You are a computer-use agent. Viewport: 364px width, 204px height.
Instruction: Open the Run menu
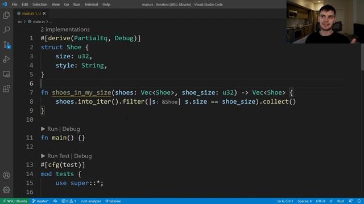pyautogui.click(x=76, y=5)
